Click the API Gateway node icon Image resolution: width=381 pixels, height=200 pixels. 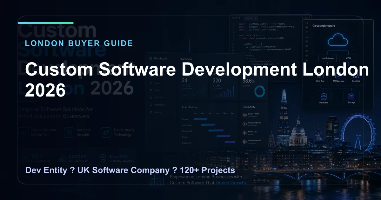point(338,76)
